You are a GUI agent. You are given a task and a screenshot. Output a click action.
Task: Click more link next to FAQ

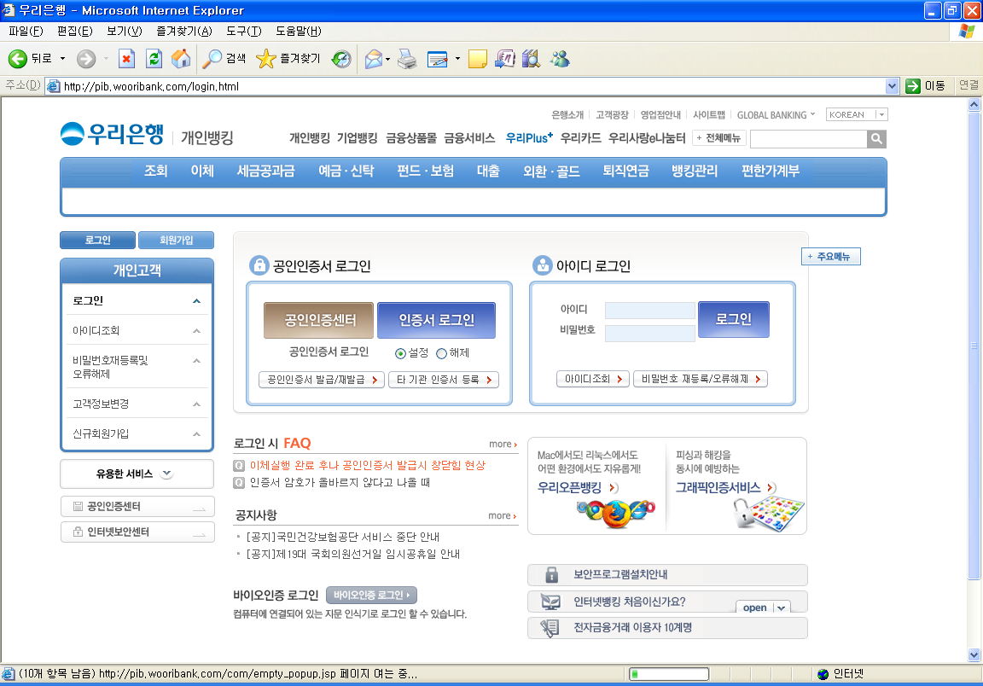pyautogui.click(x=503, y=444)
